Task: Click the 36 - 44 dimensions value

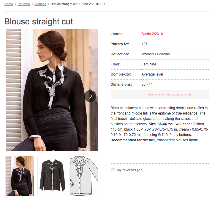Action: [147, 84]
